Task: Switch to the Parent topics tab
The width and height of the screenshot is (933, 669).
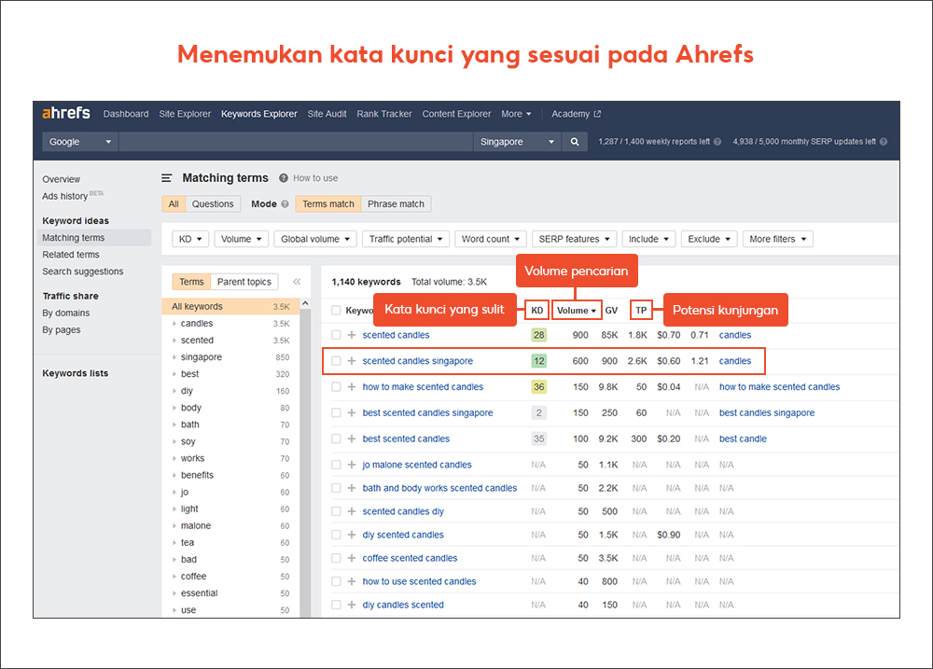Action: 244,282
